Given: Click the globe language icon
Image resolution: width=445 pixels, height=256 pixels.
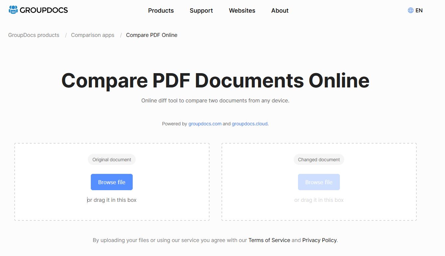Looking at the screenshot, I should point(411,10).
